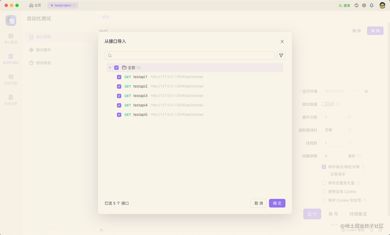The width and height of the screenshot is (390, 235).
Task: Toggle 保存请求/响应详情 checkbox
Action: [x=324, y=167]
